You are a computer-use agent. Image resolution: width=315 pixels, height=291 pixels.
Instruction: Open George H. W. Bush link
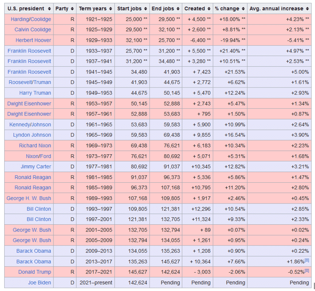(29, 198)
